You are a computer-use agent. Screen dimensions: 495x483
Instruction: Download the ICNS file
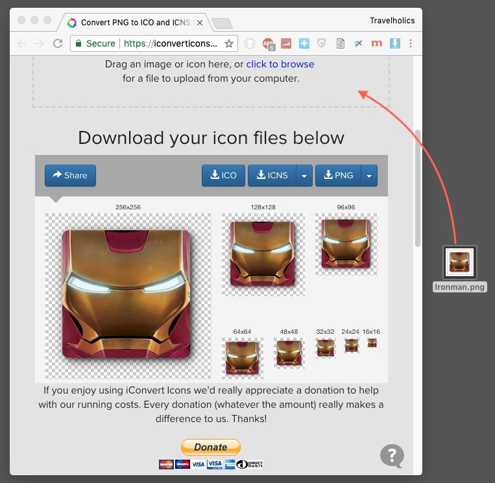[272, 176]
